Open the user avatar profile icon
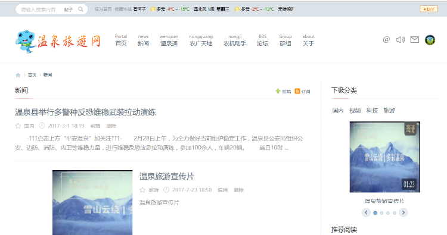 pos(430,40)
